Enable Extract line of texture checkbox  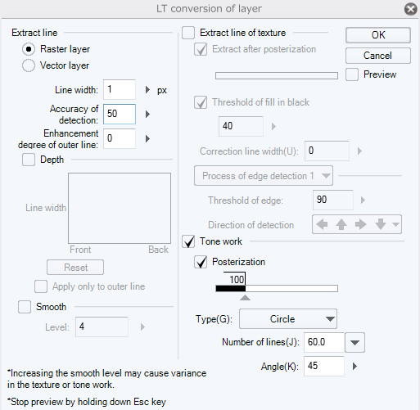(x=188, y=33)
